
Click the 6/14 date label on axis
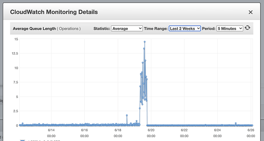click(x=51, y=130)
